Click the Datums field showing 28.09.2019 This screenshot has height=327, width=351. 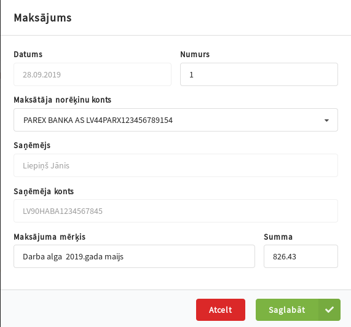tap(92, 74)
